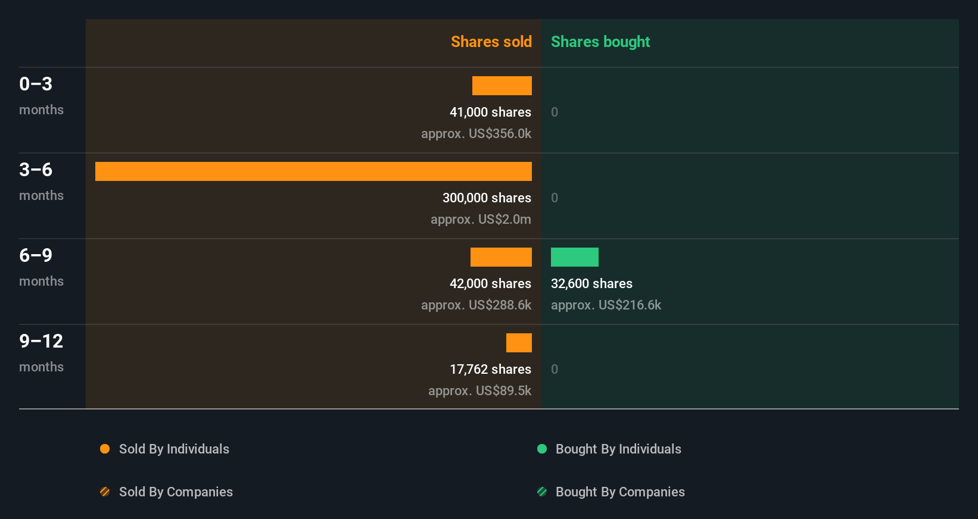The width and height of the screenshot is (978, 519).
Task: Click the green Bought By Individuals legend dot
Action: pyautogui.click(x=542, y=449)
